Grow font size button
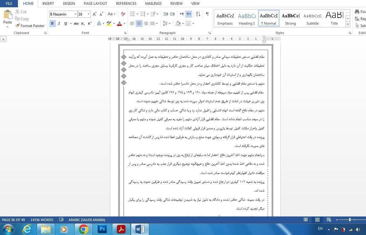The height and width of the screenshot is (235, 366). pyautogui.click(x=94, y=14)
